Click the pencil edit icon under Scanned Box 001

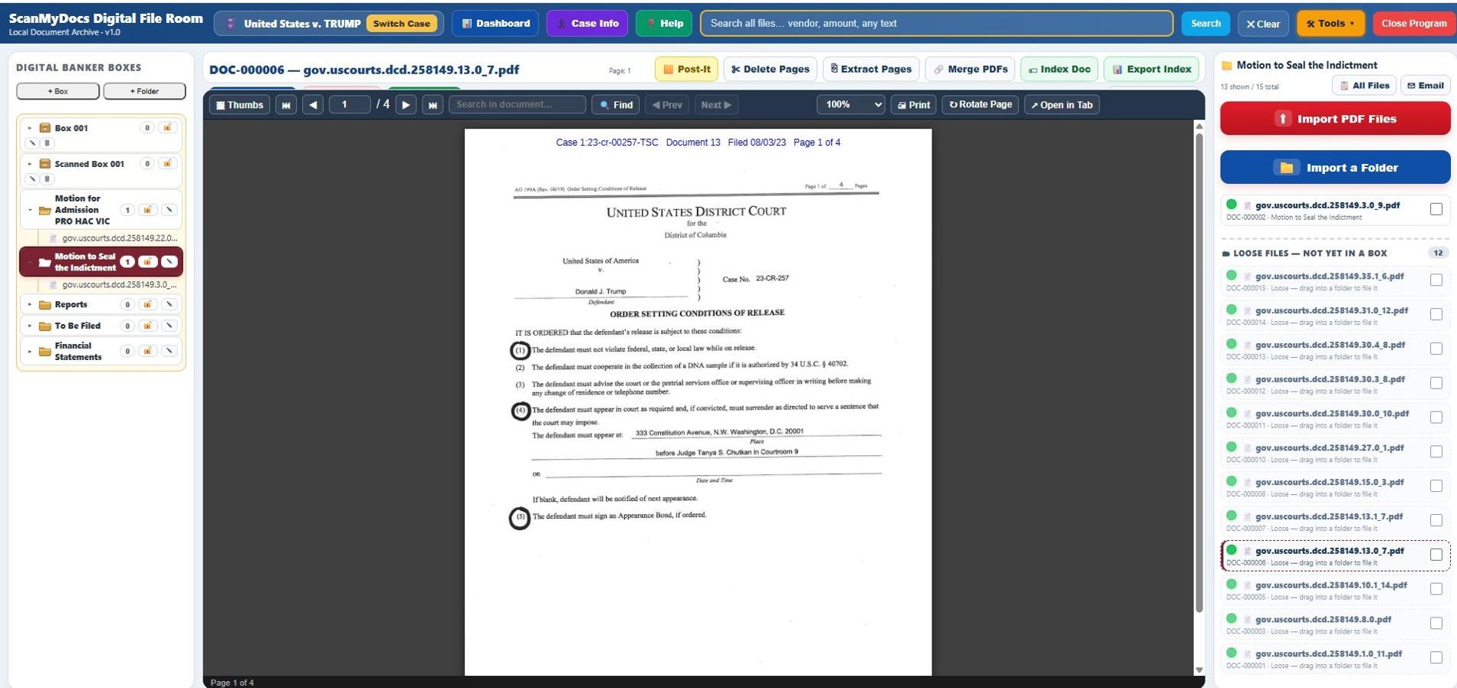(x=32, y=179)
